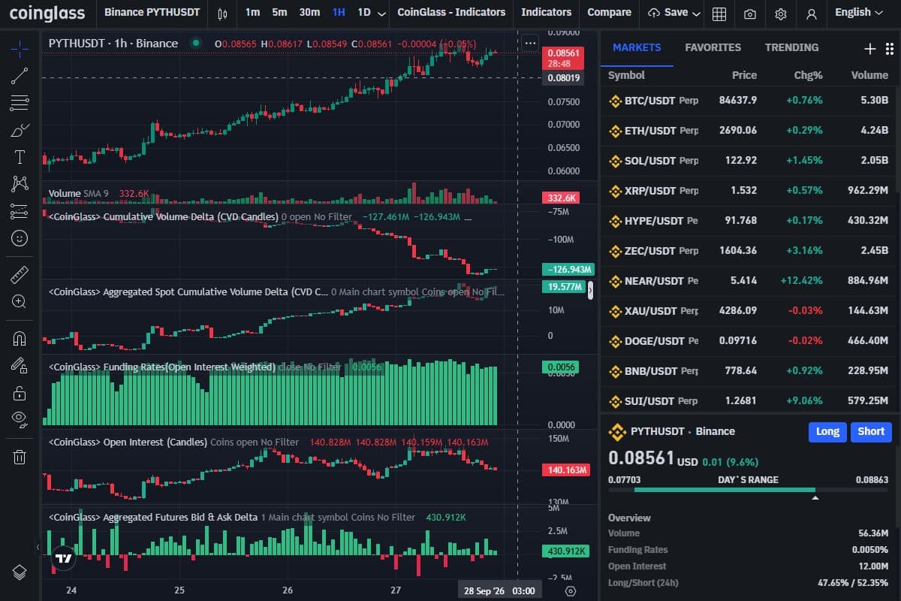
Task: Select the NEAR/USDT market row
Action: [750, 280]
